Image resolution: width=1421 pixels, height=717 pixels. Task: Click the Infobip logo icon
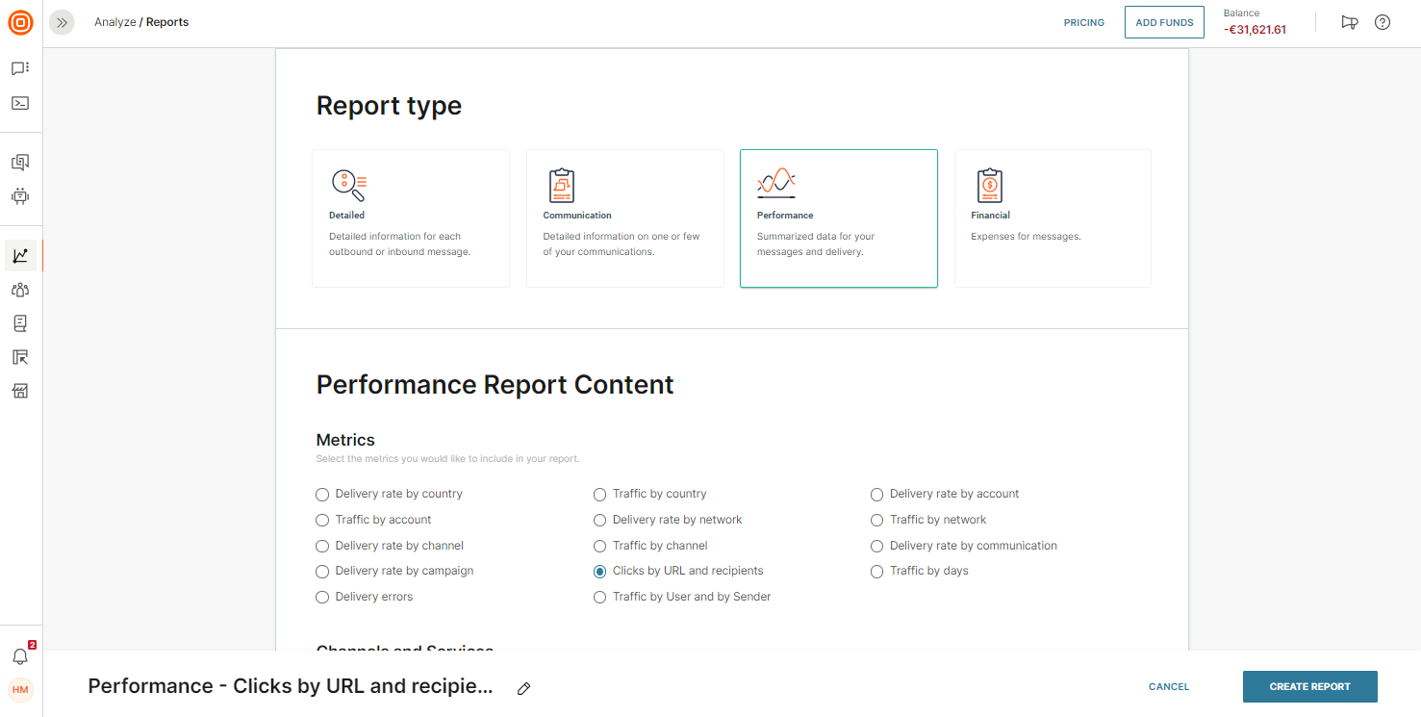coord(20,22)
